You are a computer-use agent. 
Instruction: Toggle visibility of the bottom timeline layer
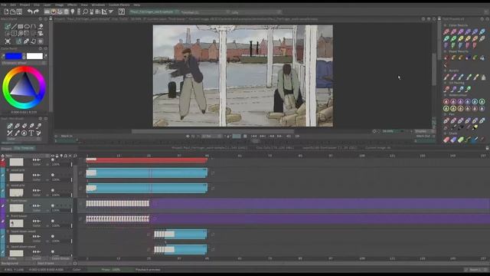(x=53, y=251)
